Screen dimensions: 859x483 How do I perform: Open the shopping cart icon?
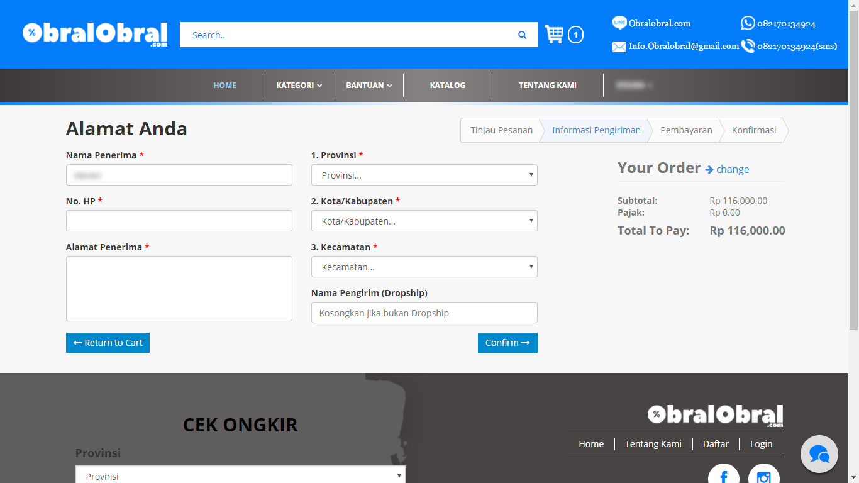click(x=554, y=35)
